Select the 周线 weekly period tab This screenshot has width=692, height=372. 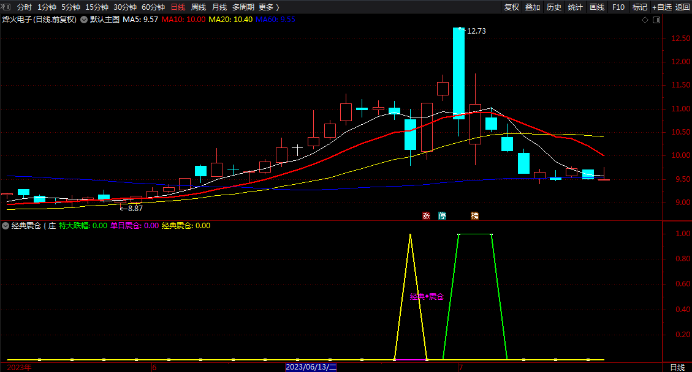(199, 7)
